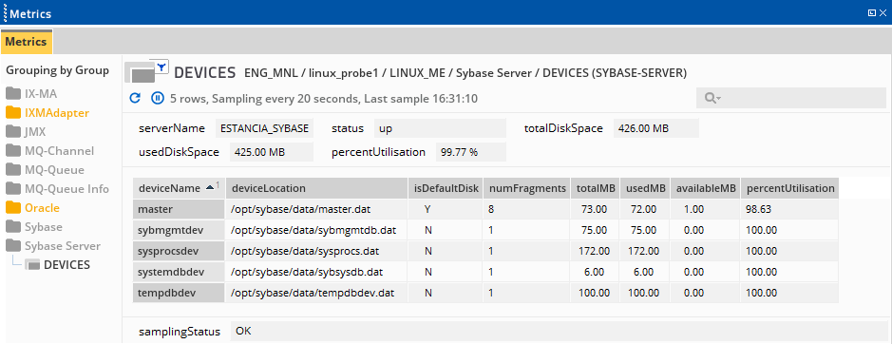The width and height of the screenshot is (892, 344).
Task: Click the orange Oracle folder icon
Action: pos(13,208)
